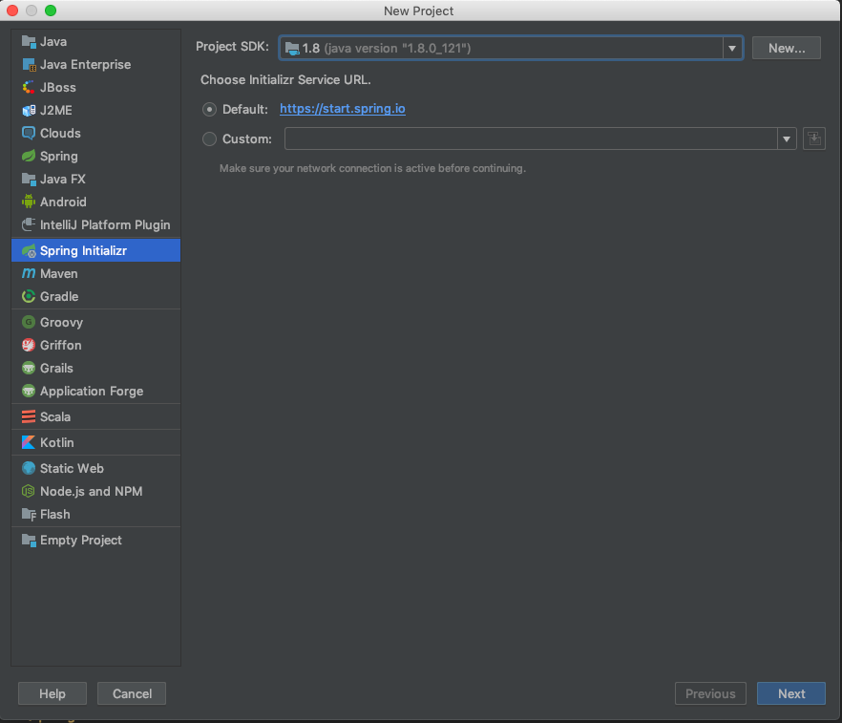The width and height of the screenshot is (842, 723).
Task: Click the JBoss icon
Action: [x=29, y=87]
